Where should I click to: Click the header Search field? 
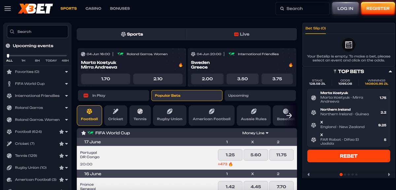[302, 9]
